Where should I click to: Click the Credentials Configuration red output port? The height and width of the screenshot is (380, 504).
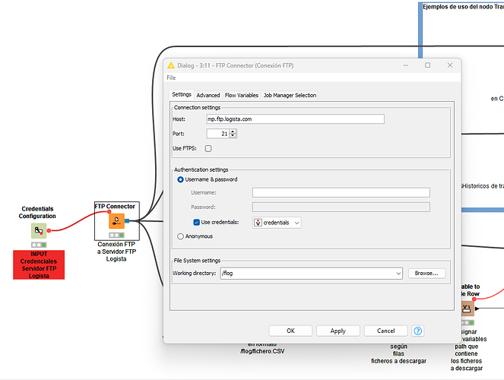49,230
